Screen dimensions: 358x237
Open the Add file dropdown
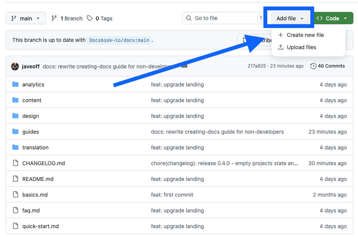point(290,18)
